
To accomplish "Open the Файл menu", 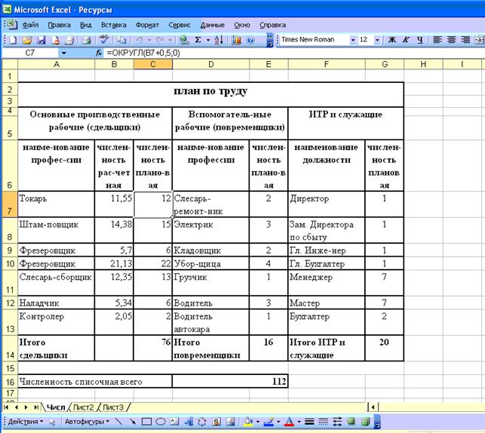I will pos(30,25).
